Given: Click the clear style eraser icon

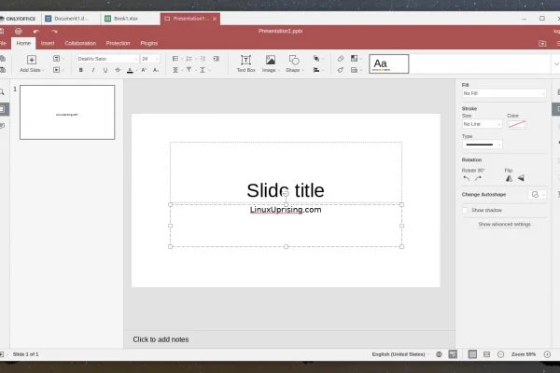Looking at the screenshot, I should pyautogui.click(x=341, y=59).
